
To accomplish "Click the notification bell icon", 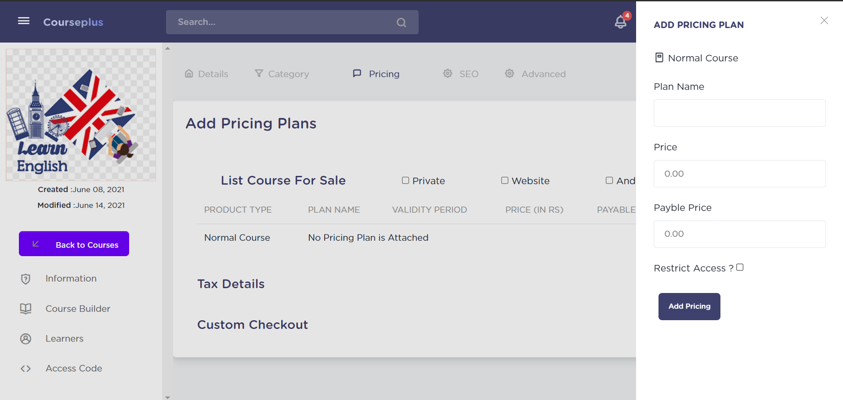I will (620, 22).
